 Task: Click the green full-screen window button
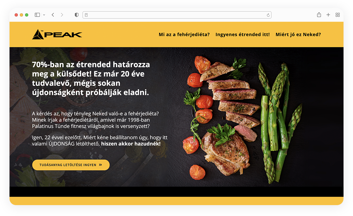pyautogui.click(x=27, y=15)
